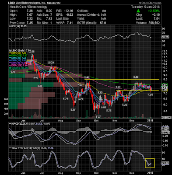Screen dimensions: 172x175
Task: Select the P/E value -12.16
Action: pyautogui.click(x=69, y=11)
